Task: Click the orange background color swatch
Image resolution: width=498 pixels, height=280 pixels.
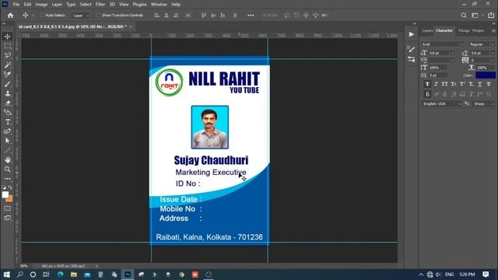Action: tap(10, 199)
